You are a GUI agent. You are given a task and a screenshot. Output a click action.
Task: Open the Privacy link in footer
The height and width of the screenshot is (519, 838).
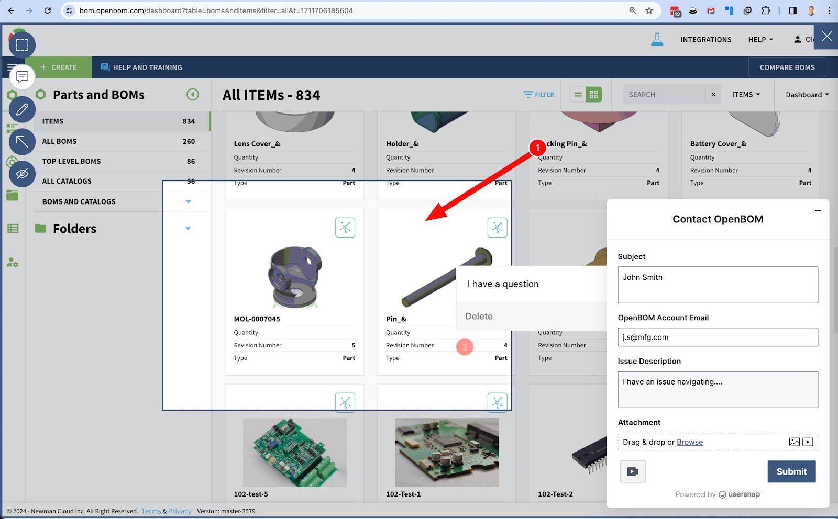180,511
